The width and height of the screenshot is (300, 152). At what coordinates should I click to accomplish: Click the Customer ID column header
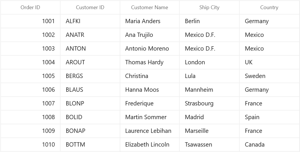click(90, 7)
